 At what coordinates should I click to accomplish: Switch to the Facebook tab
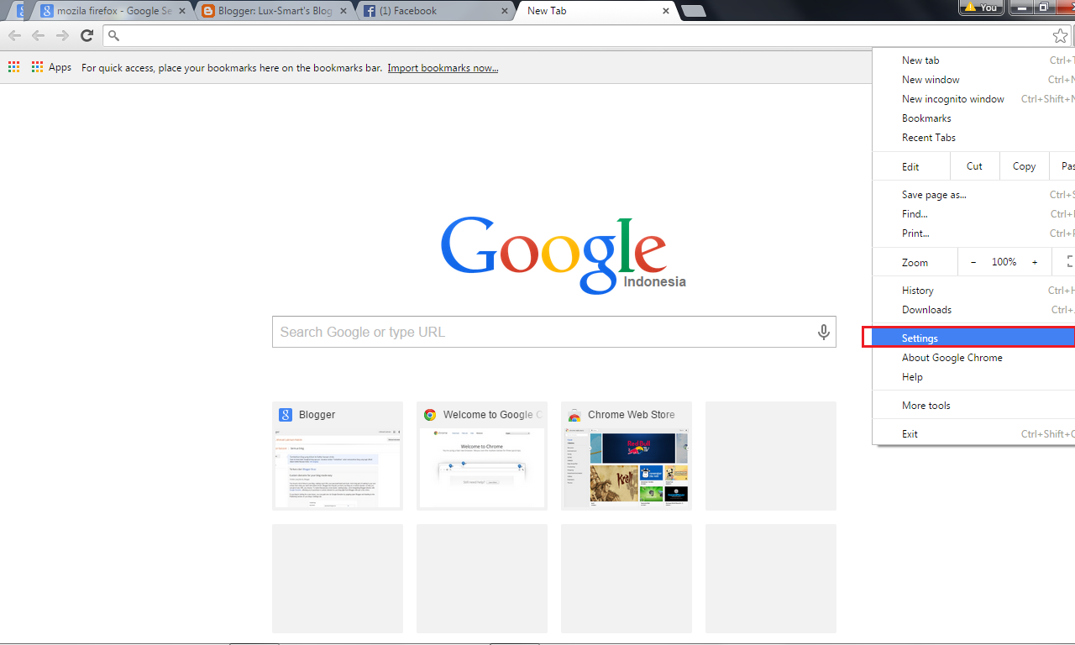click(x=434, y=11)
